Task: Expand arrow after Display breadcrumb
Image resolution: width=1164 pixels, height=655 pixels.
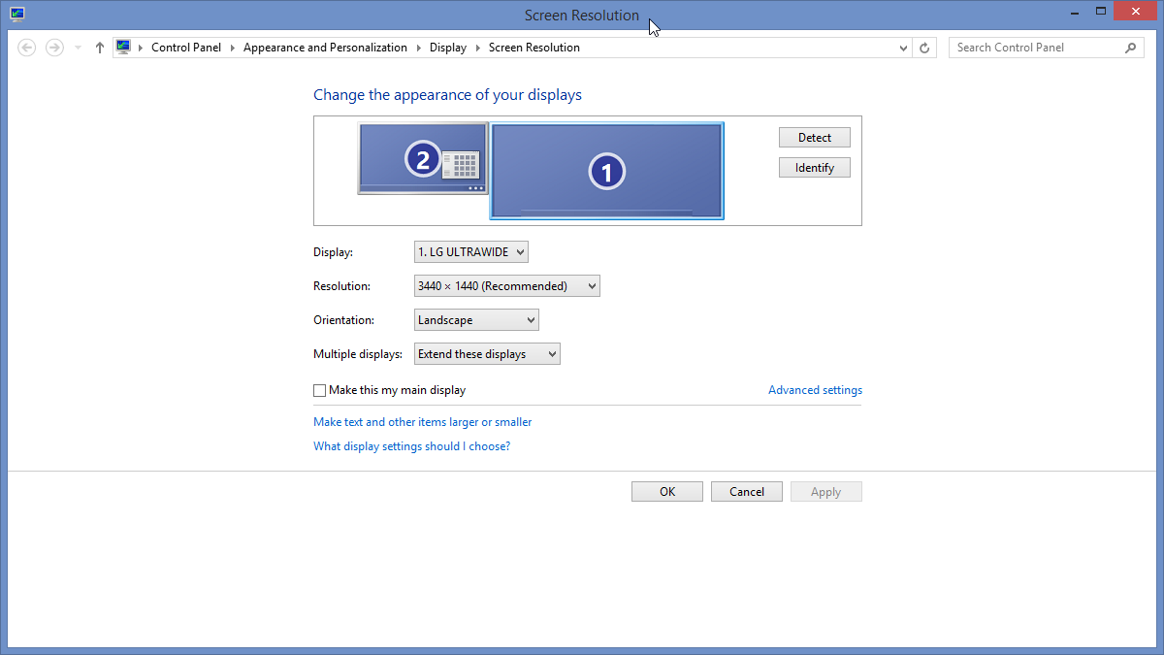Action: (x=478, y=48)
